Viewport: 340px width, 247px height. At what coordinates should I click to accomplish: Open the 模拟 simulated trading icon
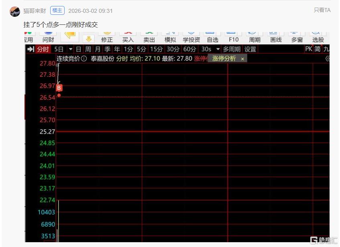[170, 37]
